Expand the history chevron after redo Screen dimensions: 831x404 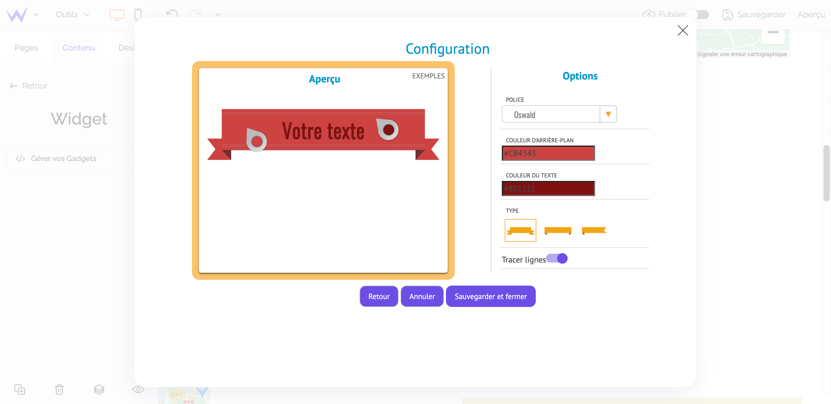[218, 15]
